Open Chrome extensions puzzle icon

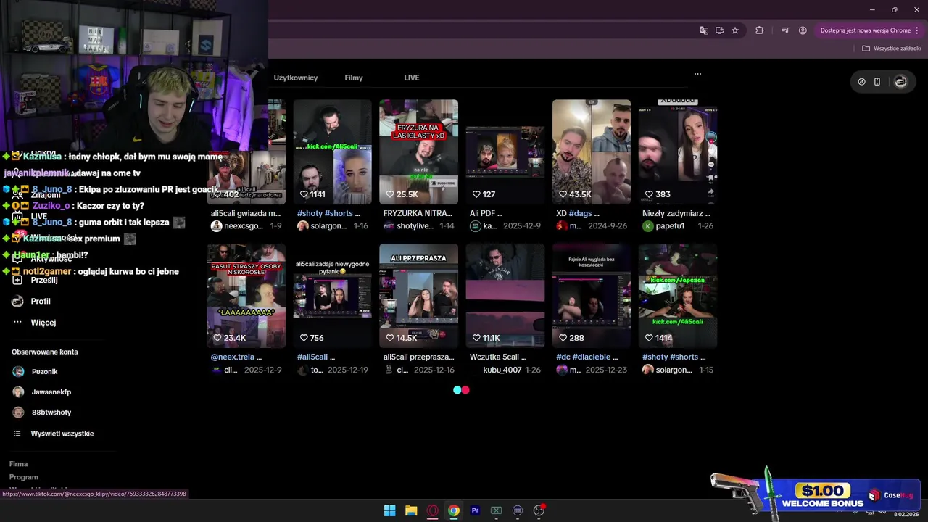[760, 30]
